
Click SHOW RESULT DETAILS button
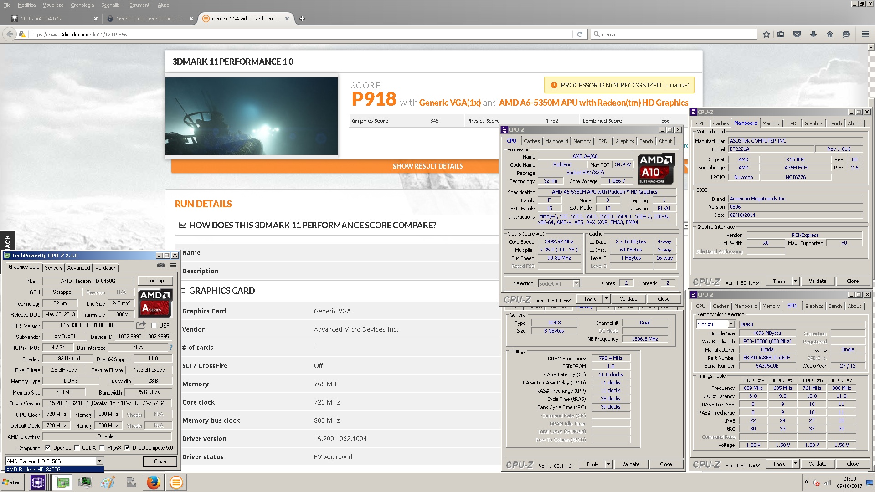pyautogui.click(x=427, y=166)
